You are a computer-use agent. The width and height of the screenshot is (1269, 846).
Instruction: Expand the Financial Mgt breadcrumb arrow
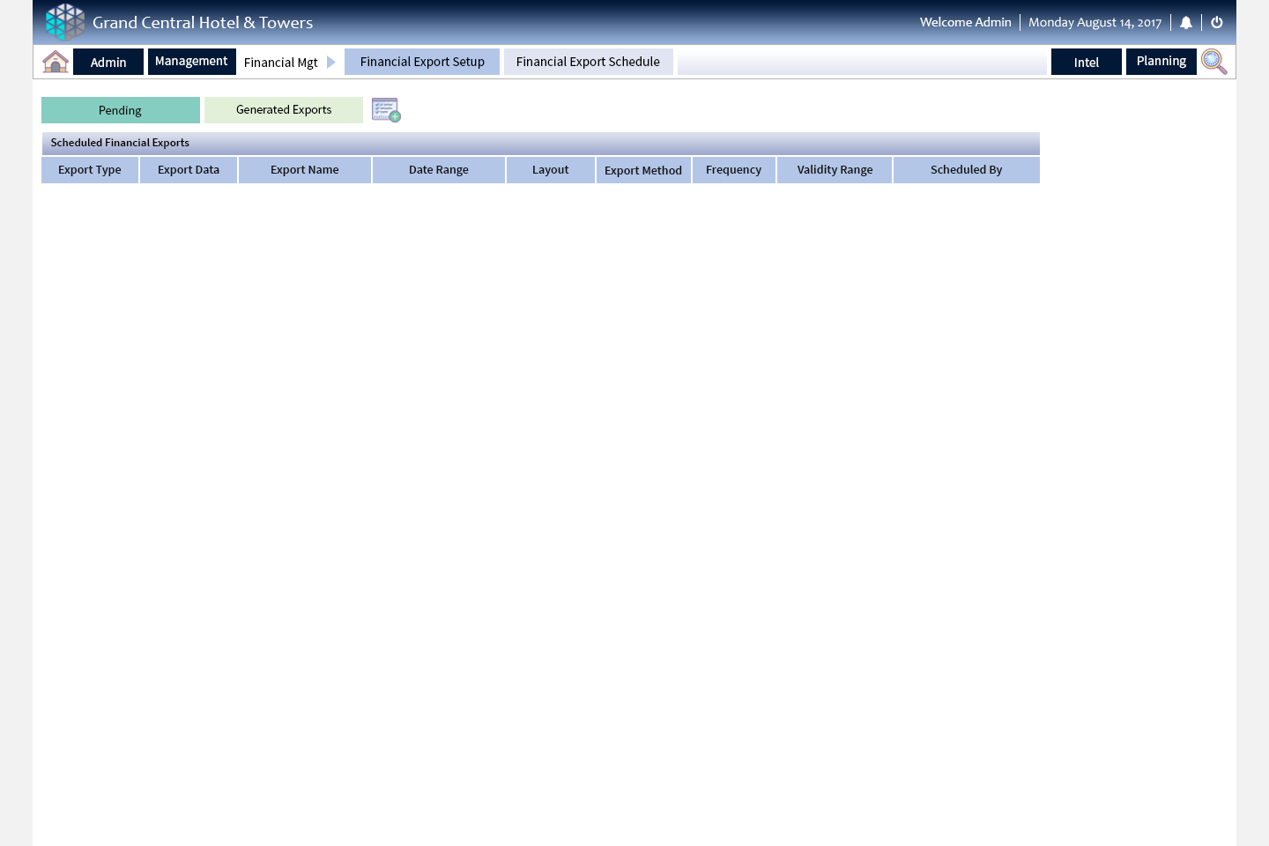(330, 62)
